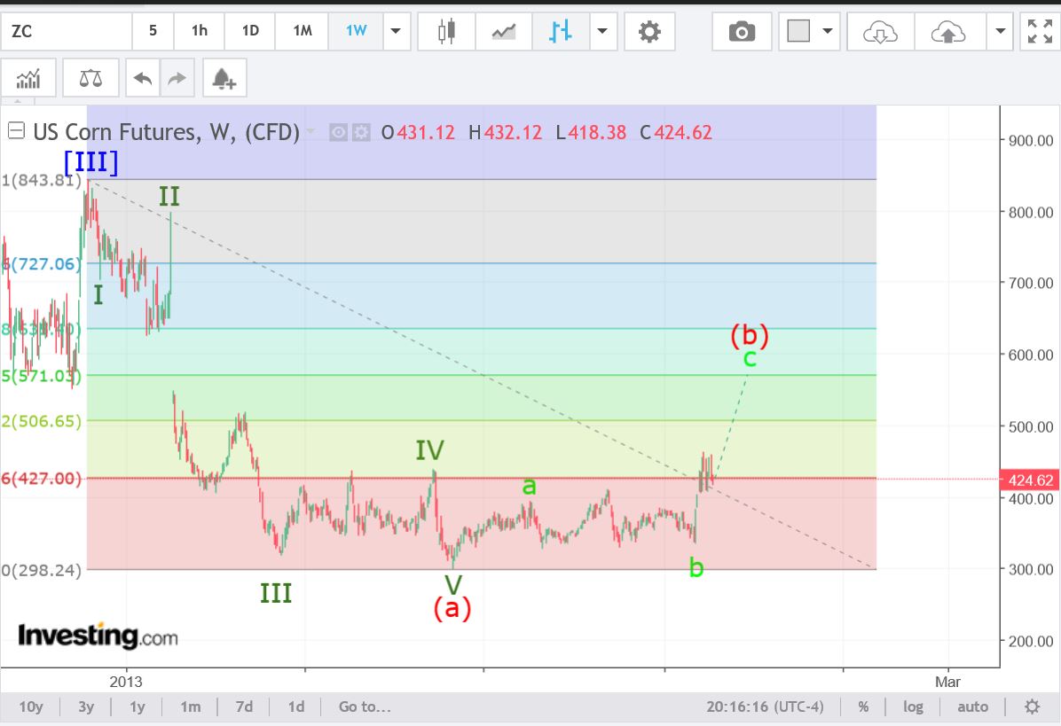1061x726 pixels.
Task: Undo the last chart action
Action: (143, 79)
